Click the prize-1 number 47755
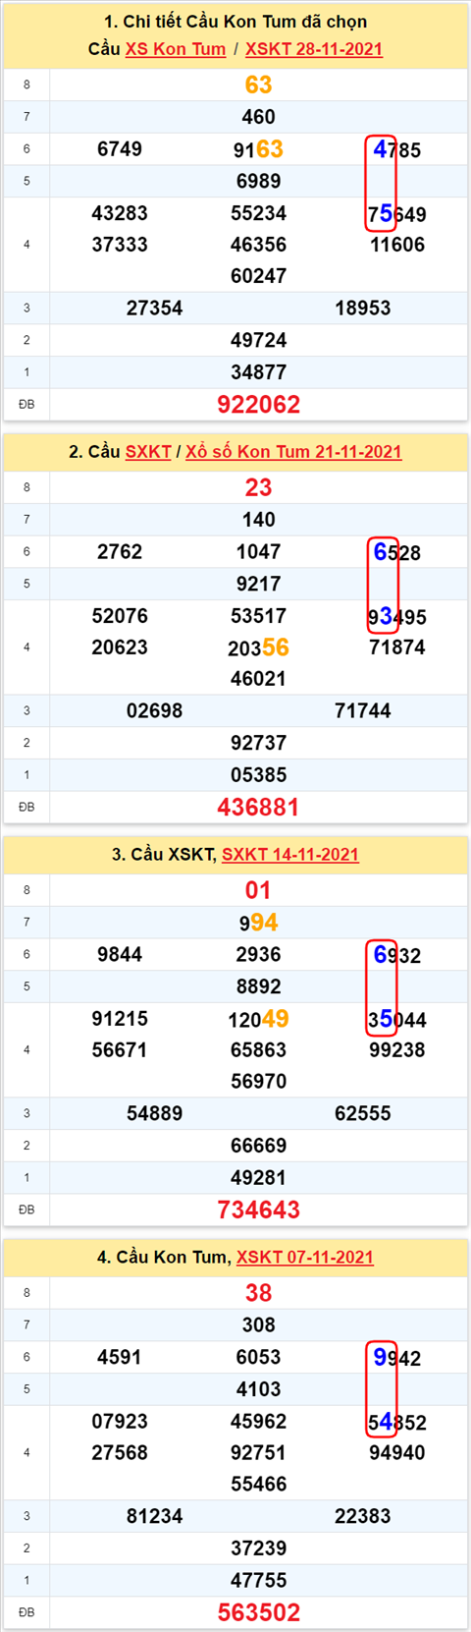The height and width of the screenshot is (1632, 471). point(259,1581)
